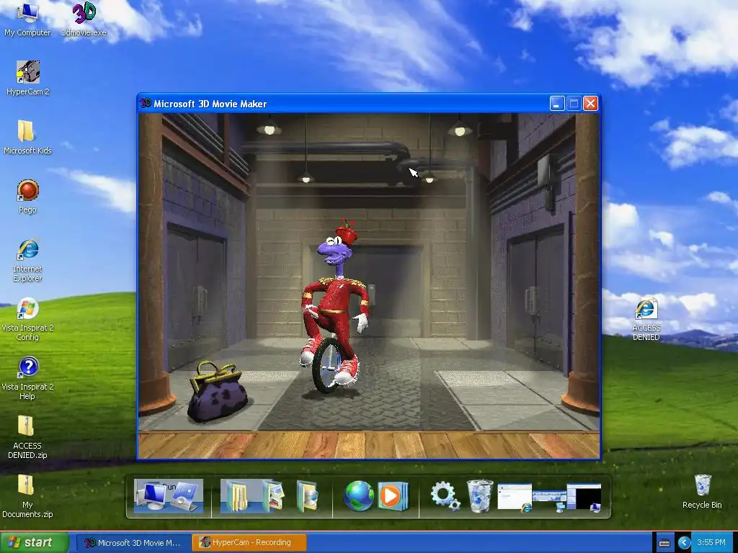Open the gears settings icon in dock
738x553 pixels.
tap(445, 496)
